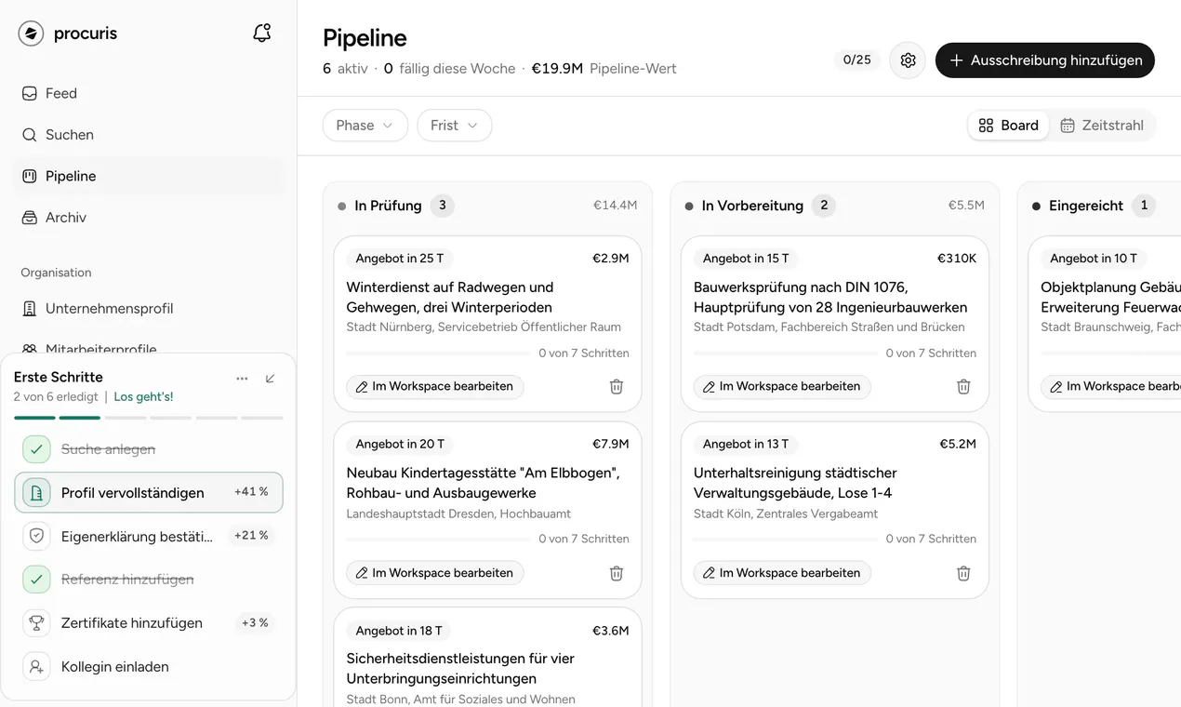Open the Phase filter dropdown
This screenshot has height=707, width=1181.
click(x=365, y=126)
